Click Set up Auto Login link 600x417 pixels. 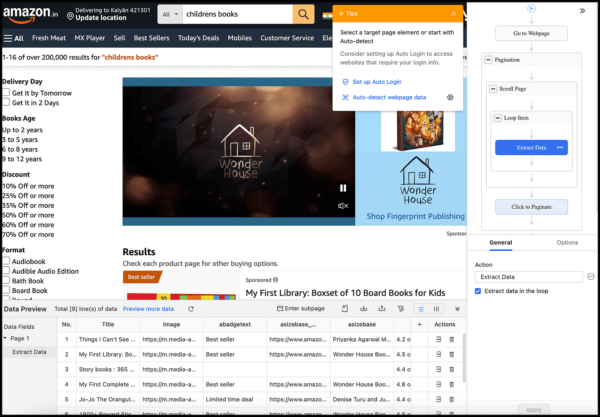coord(377,82)
